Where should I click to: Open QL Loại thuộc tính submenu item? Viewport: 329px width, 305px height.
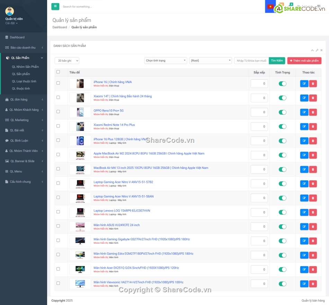[x=24, y=81]
